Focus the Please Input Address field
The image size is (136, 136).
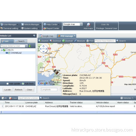click(105, 41)
